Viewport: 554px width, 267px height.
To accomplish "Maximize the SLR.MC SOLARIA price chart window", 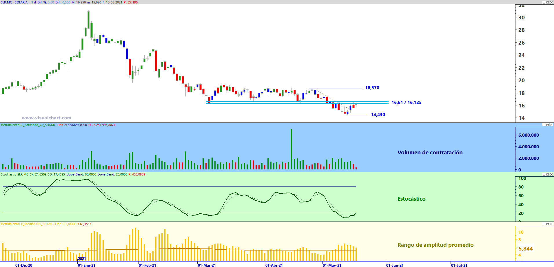I will click(x=548, y=2).
